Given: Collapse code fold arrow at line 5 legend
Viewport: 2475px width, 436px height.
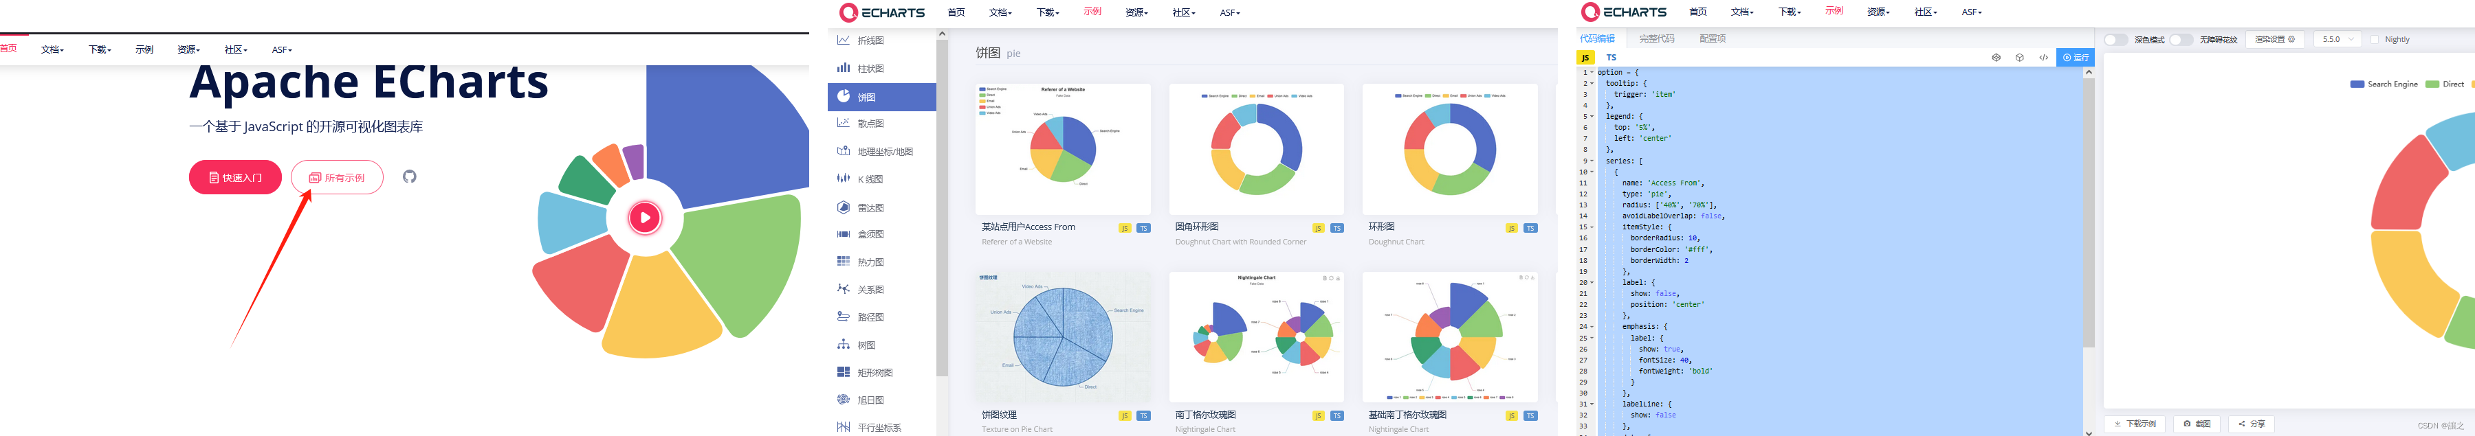Looking at the screenshot, I should click(1592, 116).
